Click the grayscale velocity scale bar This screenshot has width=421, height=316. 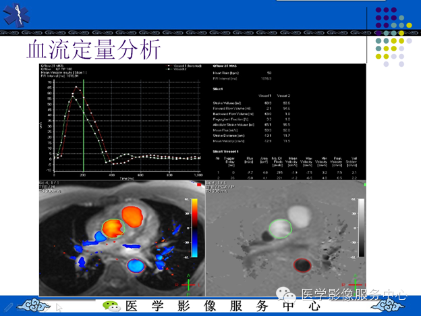pyautogui.click(x=362, y=228)
